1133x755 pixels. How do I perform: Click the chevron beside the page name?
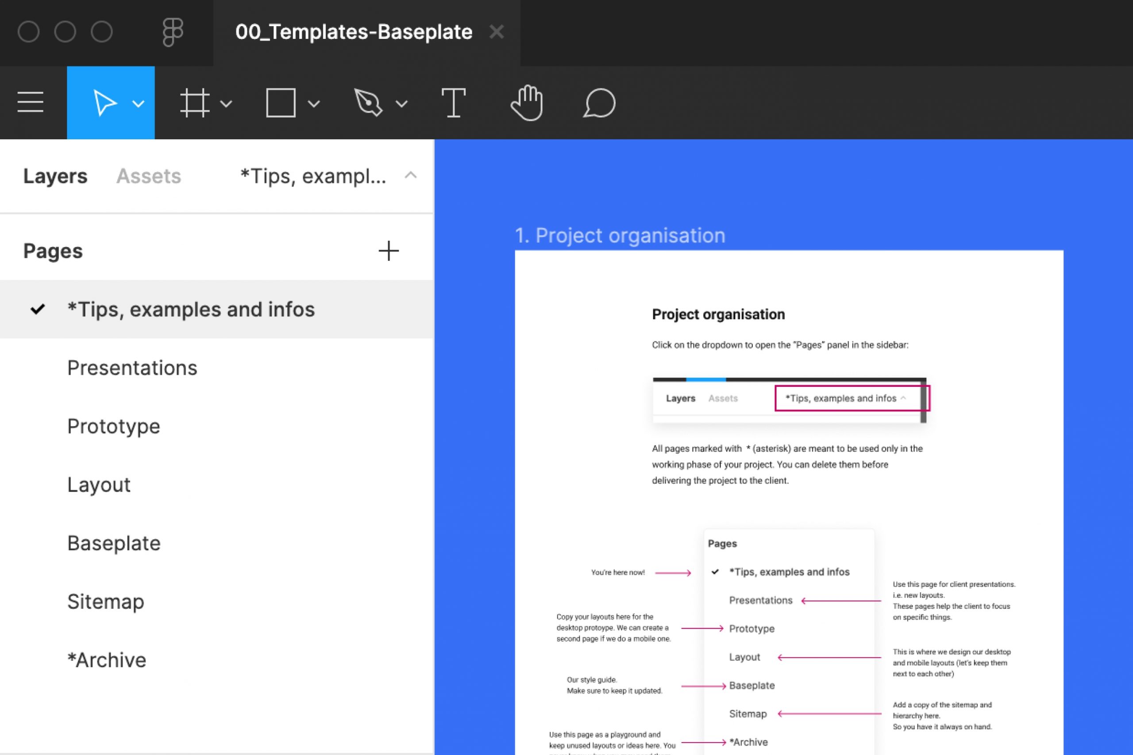pyautogui.click(x=410, y=175)
